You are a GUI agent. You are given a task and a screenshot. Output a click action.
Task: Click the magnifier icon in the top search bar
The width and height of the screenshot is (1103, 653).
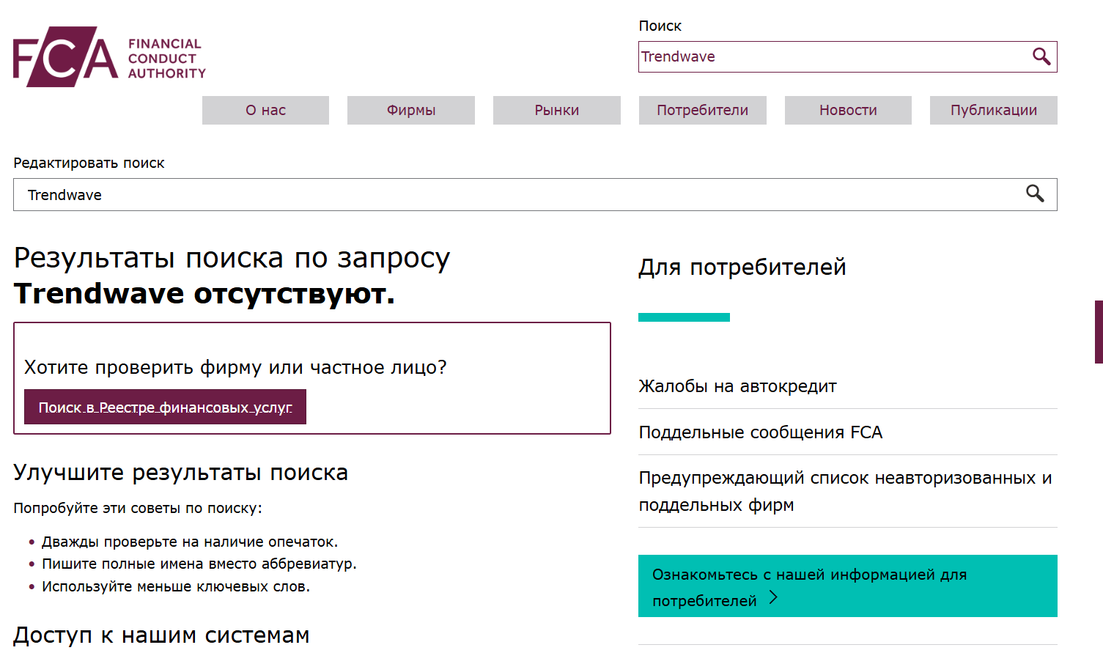point(1041,56)
